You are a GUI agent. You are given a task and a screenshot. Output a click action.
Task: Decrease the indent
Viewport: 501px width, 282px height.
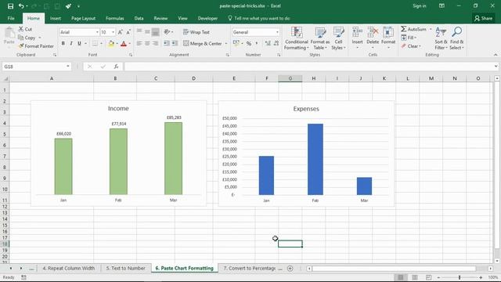167,44
